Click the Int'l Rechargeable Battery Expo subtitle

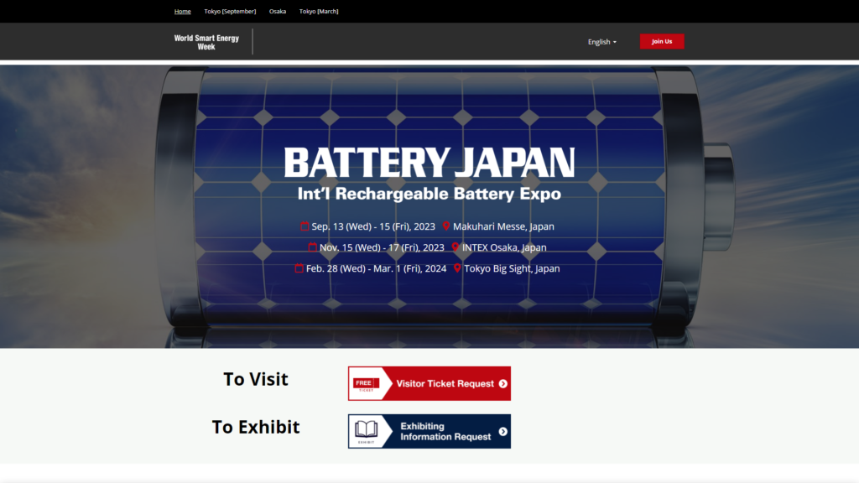tap(429, 194)
